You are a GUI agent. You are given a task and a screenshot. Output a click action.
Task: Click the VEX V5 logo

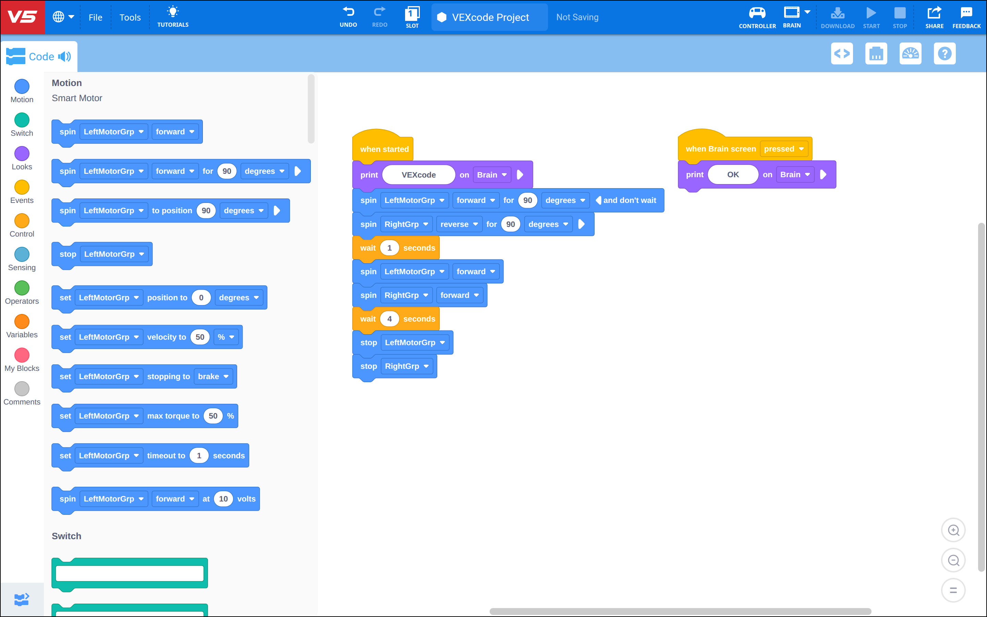point(22,17)
